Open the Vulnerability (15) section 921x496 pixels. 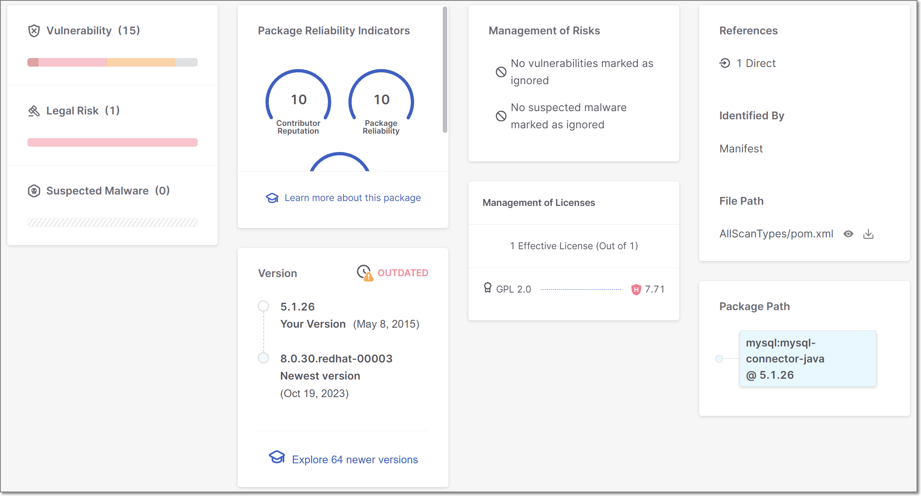coord(93,31)
